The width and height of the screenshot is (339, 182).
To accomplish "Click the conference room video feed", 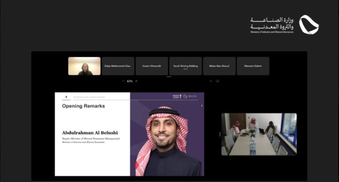I will tap(259, 134).
